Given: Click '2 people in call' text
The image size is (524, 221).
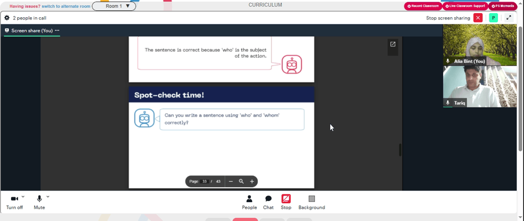Looking at the screenshot, I should click(x=29, y=18).
